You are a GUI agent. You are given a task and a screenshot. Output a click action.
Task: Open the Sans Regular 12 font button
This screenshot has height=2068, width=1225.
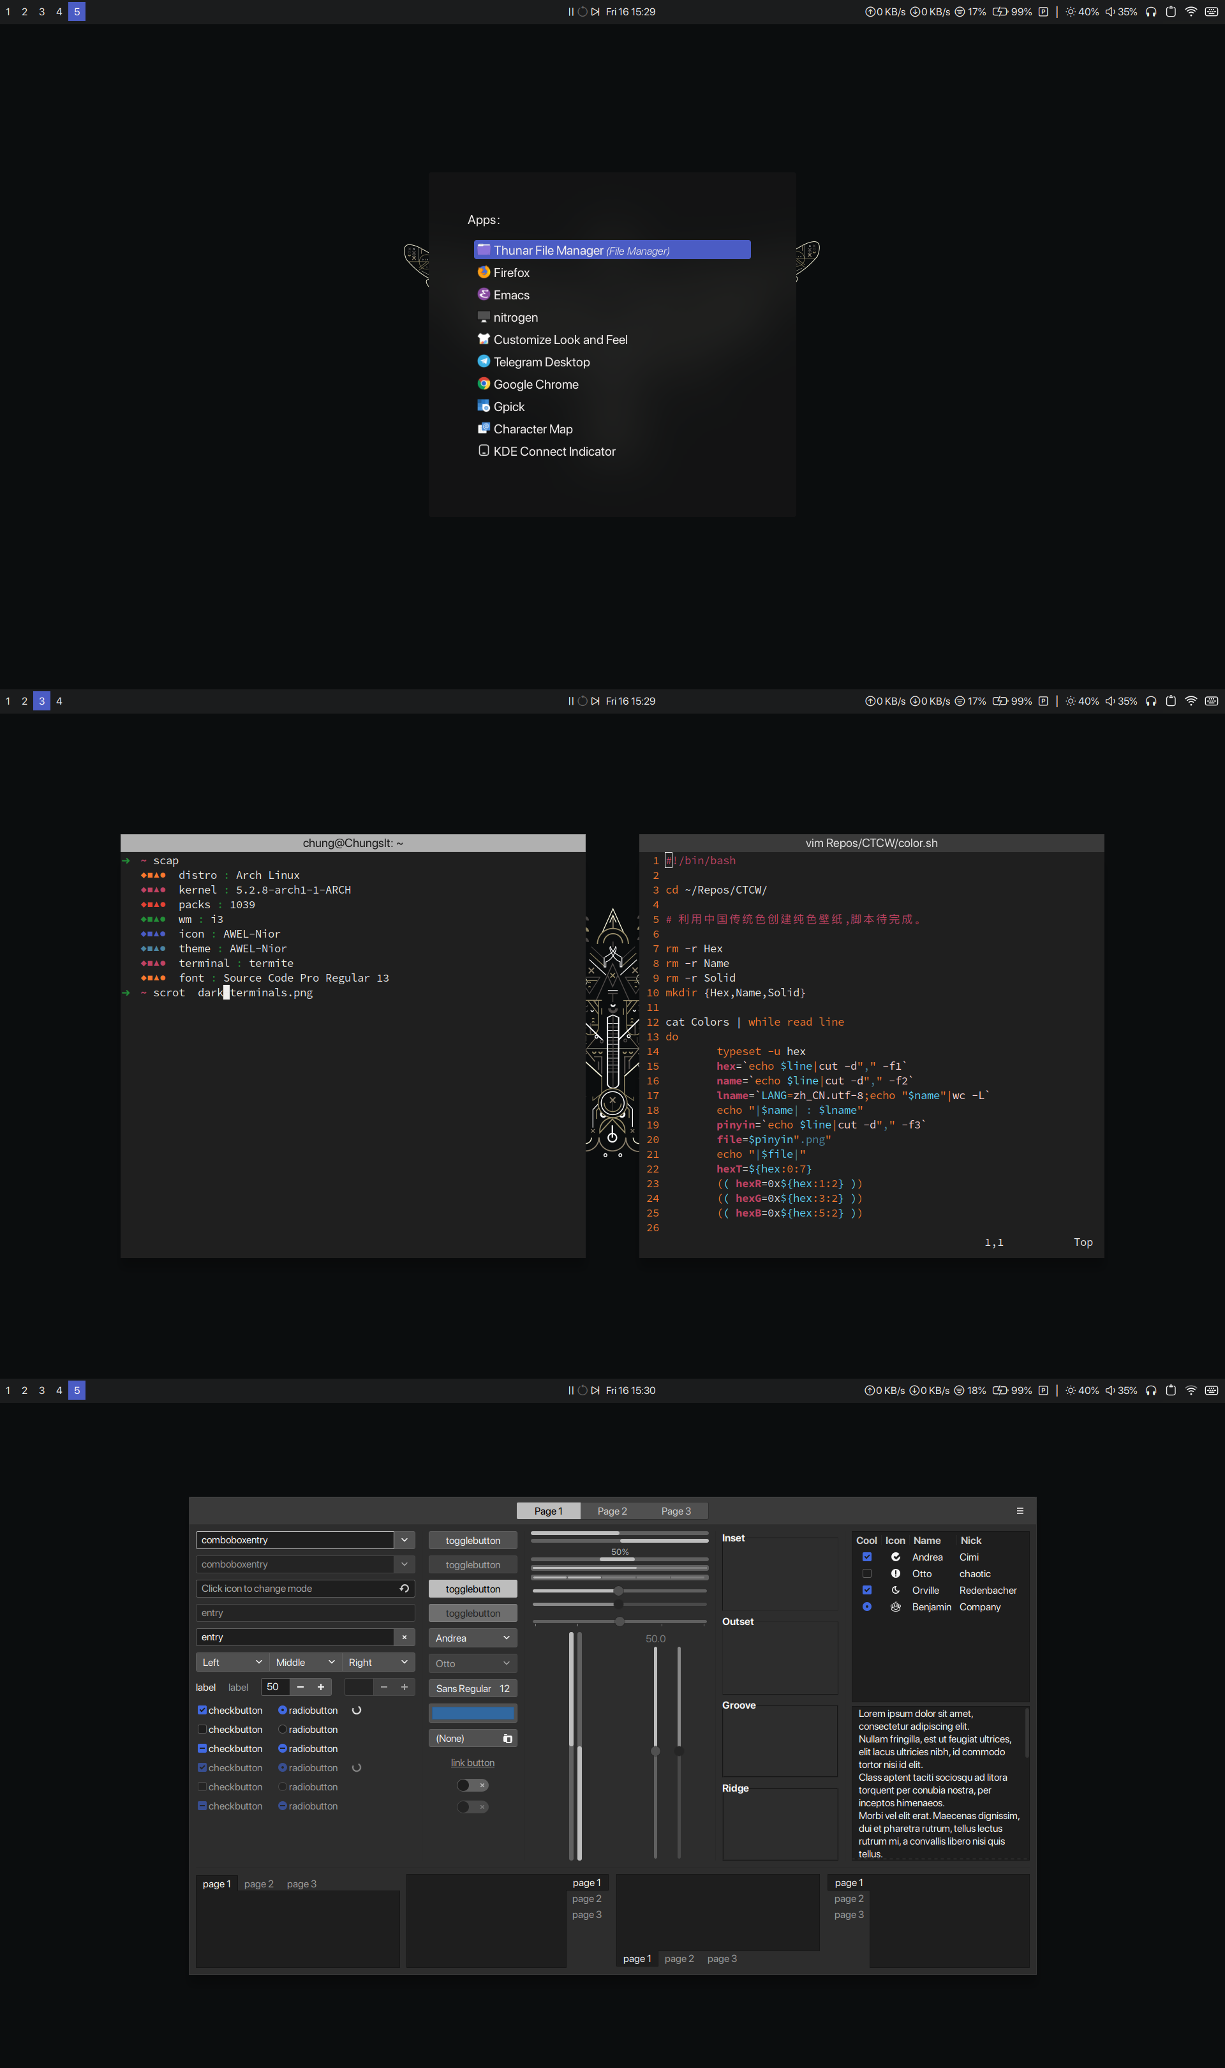pos(473,1688)
